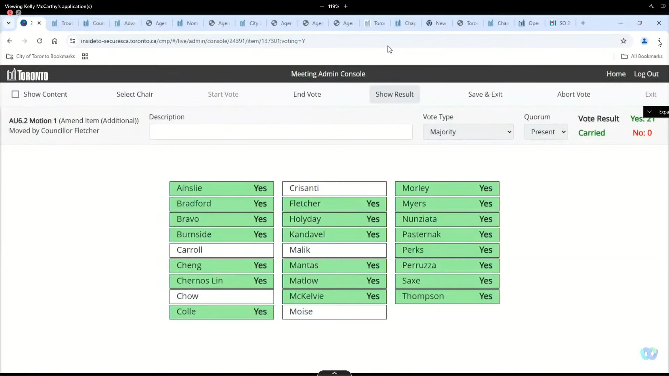
Task: Click Save & Exit
Action: (485, 94)
